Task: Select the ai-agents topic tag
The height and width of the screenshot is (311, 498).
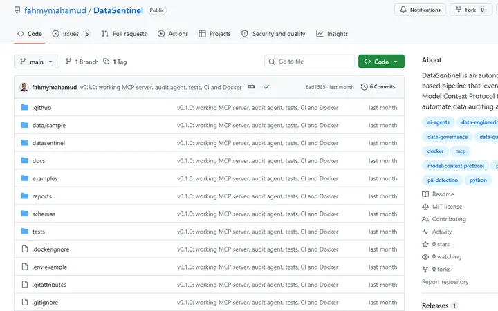Action: point(439,122)
